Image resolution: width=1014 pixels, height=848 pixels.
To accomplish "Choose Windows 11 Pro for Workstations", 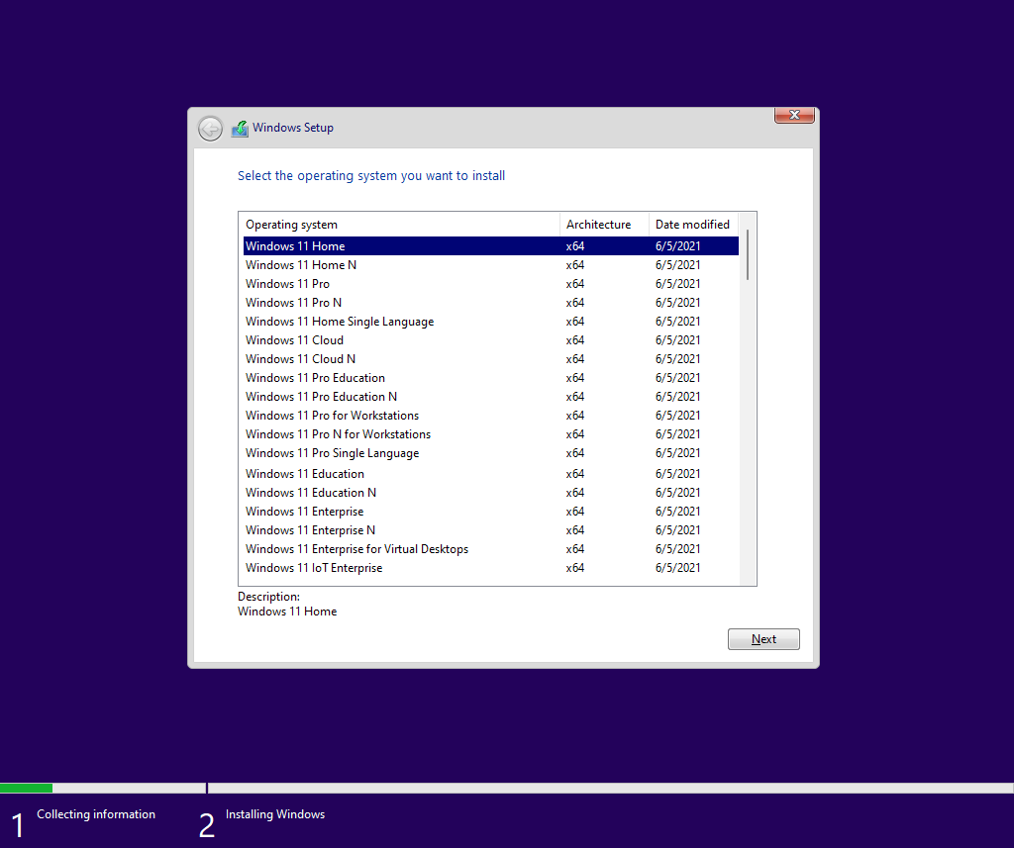I will pos(491,415).
